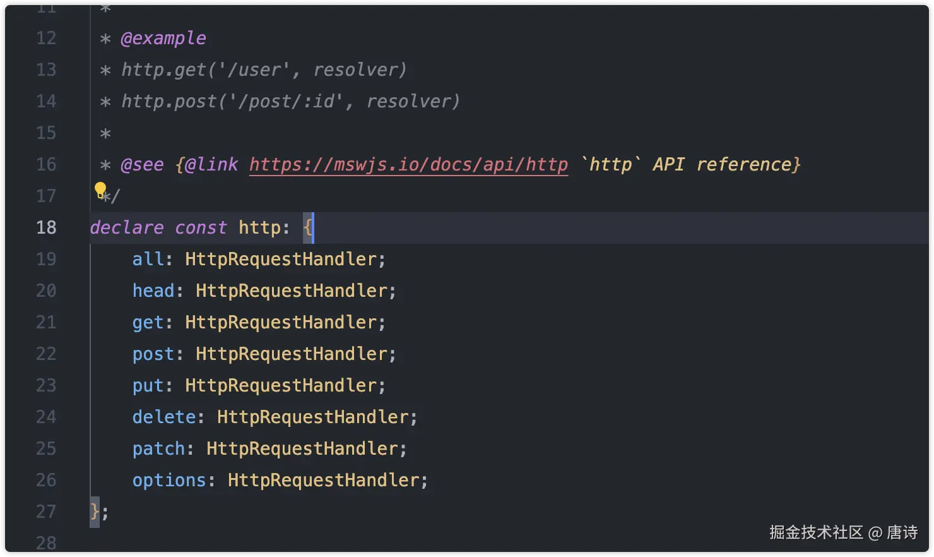
Task: Click the 'const' keyword on line 18
Action: pos(201,227)
